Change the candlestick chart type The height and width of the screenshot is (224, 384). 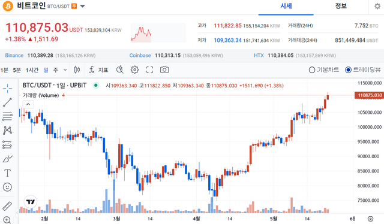coord(77,70)
